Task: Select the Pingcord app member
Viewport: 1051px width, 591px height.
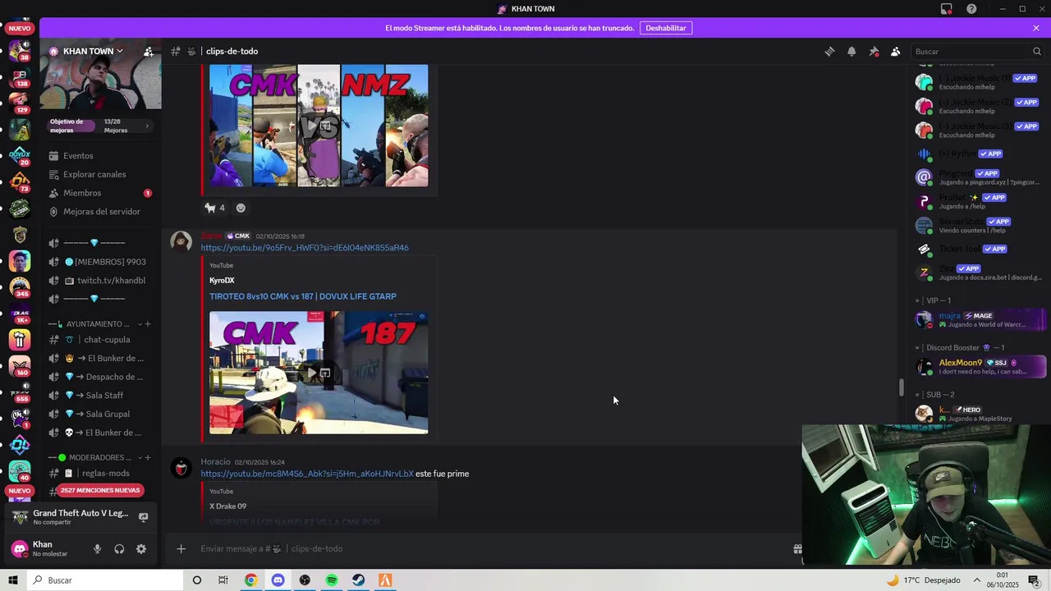Action: pyautogui.click(x=980, y=177)
